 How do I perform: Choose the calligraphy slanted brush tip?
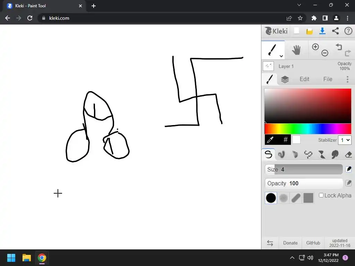pos(296,198)
